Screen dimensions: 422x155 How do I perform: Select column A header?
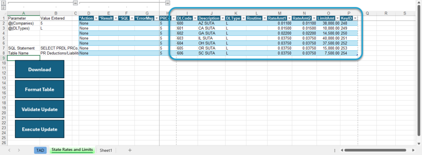click(x=23, y=13)
